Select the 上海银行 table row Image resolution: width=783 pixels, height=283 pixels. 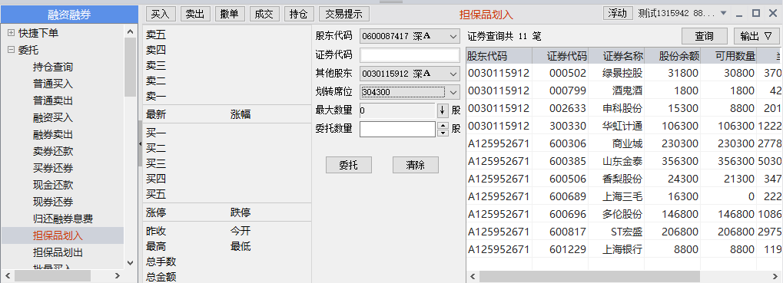[x=624, y=249]
